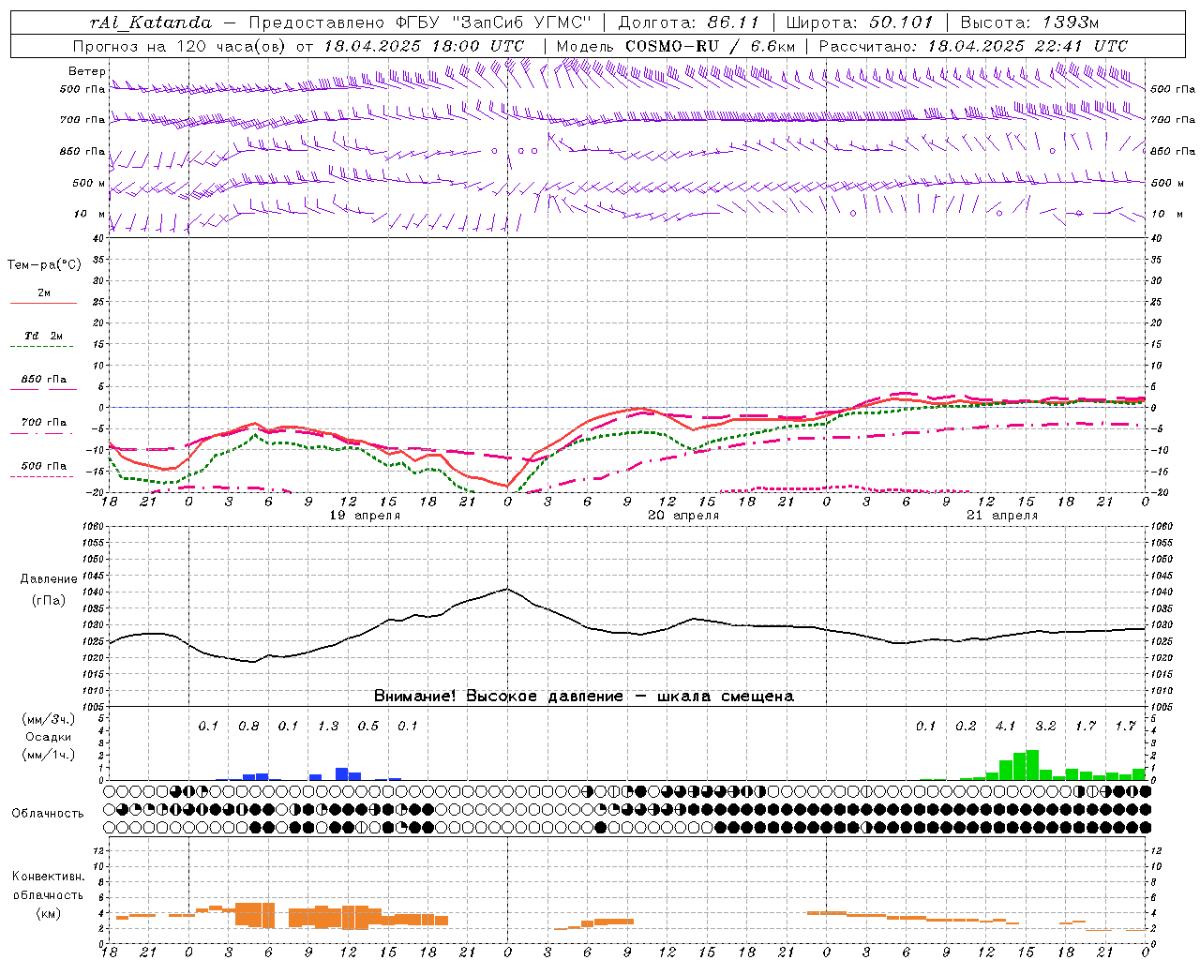Click the 21 апреля date label
The height and width of the screenshot is (960, 1200).
(x=1002, y=515)
